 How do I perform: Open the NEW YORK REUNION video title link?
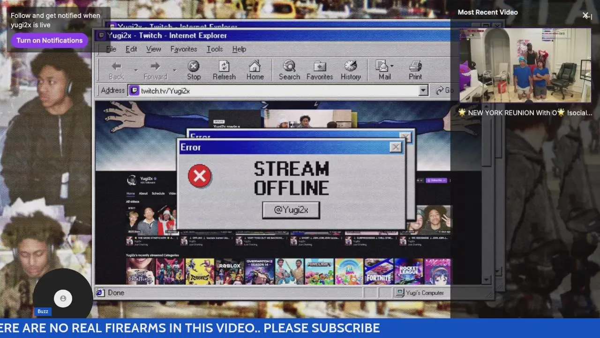point(525,113)
